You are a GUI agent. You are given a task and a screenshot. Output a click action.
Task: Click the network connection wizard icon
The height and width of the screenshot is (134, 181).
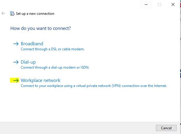pos(12,13)
